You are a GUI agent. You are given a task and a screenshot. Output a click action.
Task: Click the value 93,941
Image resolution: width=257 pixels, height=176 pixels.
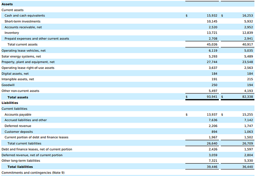212,97
